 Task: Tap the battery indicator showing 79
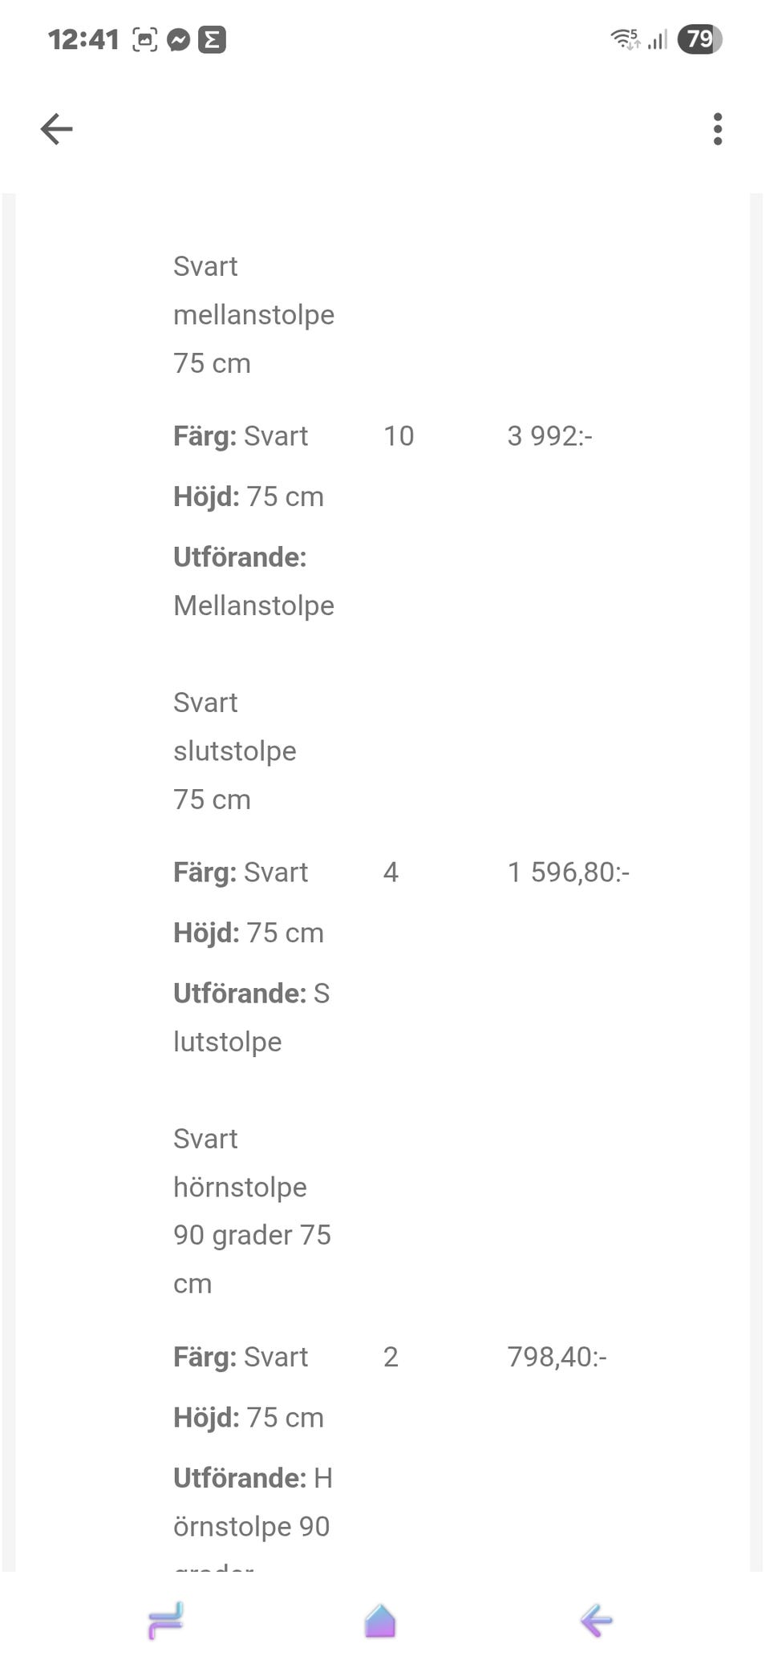pyautogui.click(x=699, y=38)
